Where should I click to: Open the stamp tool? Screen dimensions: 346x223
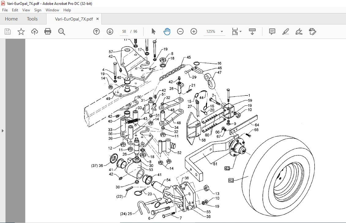tap(312, 32)
